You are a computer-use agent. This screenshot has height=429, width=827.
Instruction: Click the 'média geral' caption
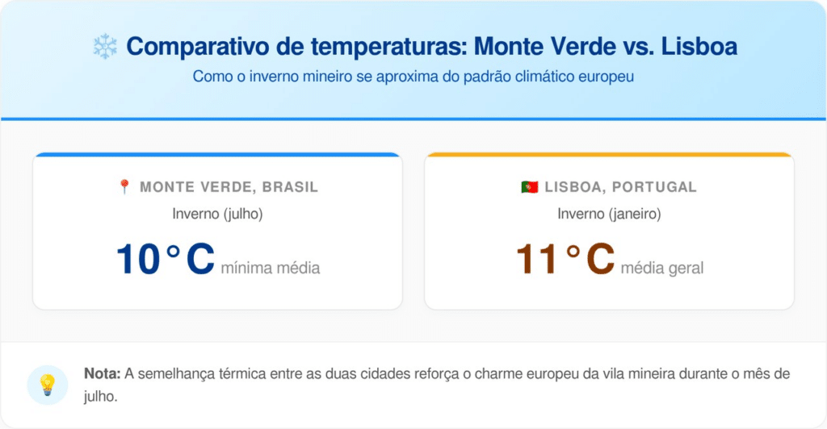(661, 268)
